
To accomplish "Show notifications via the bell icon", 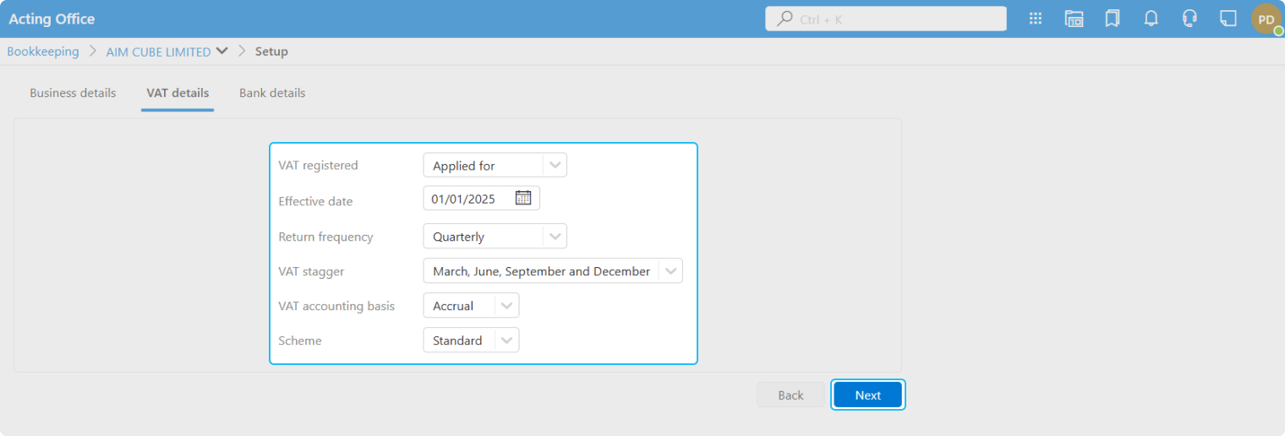I will pos(1151,19).
